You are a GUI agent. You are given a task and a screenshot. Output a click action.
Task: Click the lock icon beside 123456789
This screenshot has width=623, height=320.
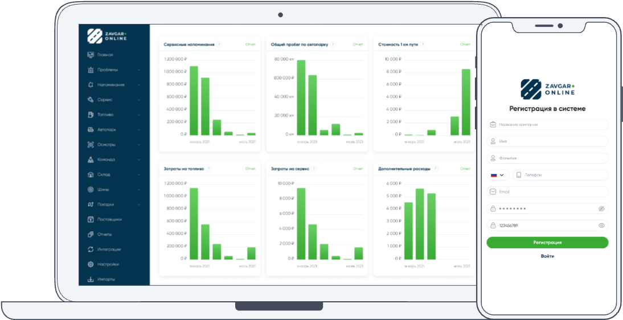pyautogui.click(x=493, y=225)
